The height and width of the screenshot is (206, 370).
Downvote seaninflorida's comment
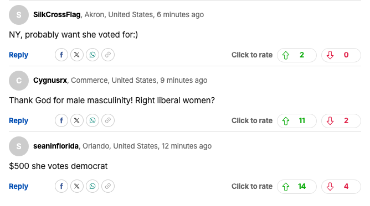click(x=341, y=187)
